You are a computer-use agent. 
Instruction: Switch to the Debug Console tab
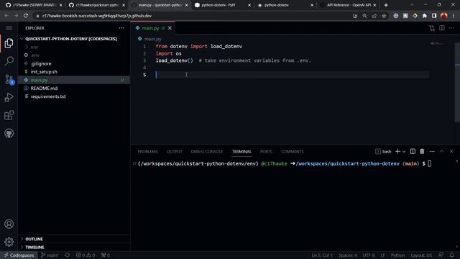click(x=207, y=152)
